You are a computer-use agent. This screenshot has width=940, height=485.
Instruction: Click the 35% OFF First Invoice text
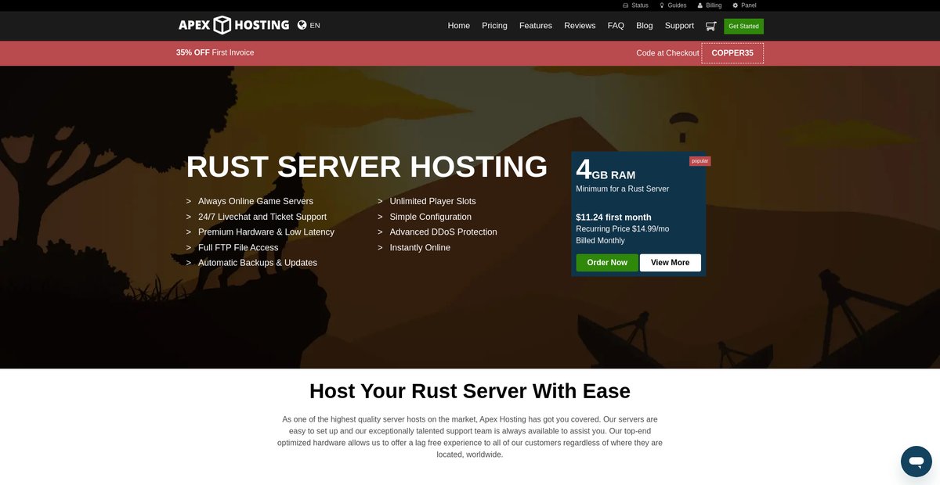click(x=215, y=52)
